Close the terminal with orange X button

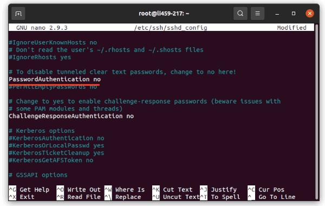310,14
